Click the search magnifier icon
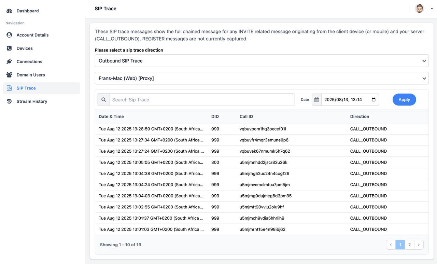 click(x=103, y=99)
